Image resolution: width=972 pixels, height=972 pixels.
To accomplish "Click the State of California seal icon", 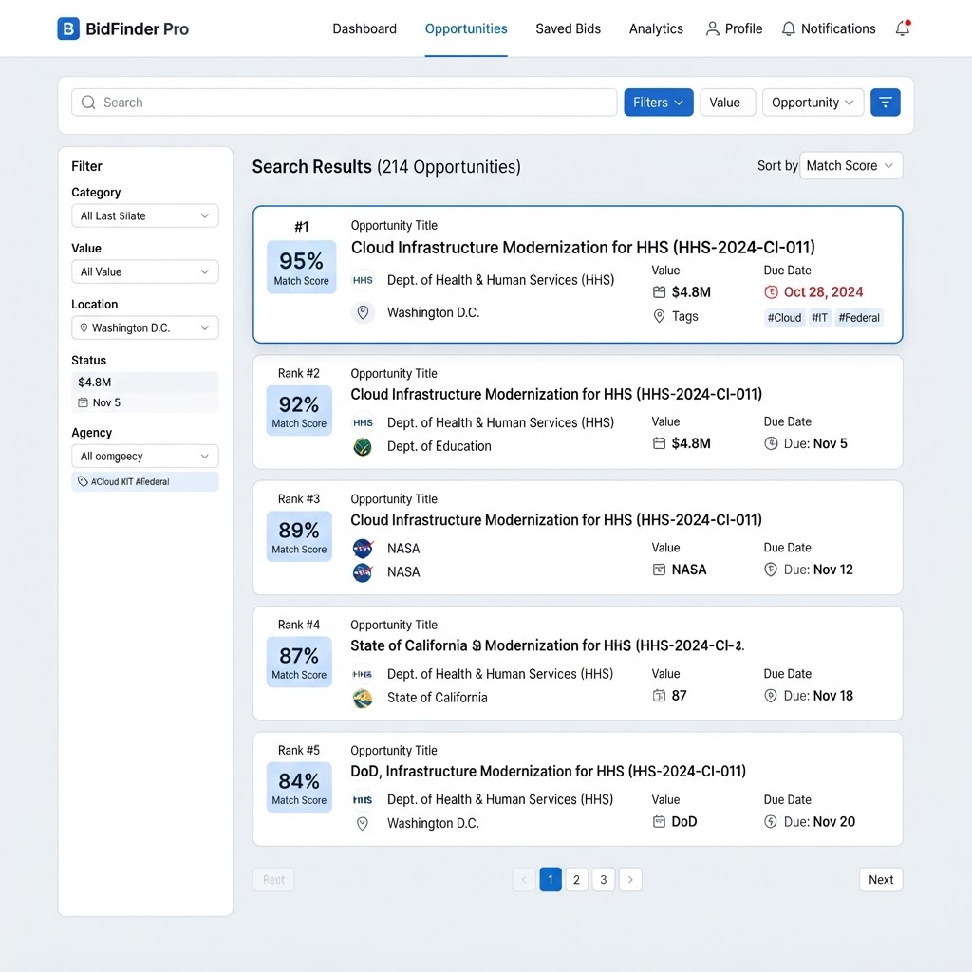I will coord(363,698).
